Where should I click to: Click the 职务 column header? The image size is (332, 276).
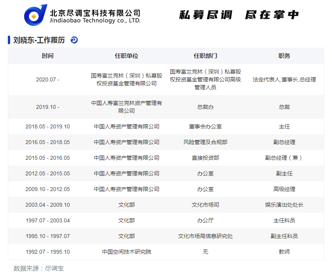(284, 56)
